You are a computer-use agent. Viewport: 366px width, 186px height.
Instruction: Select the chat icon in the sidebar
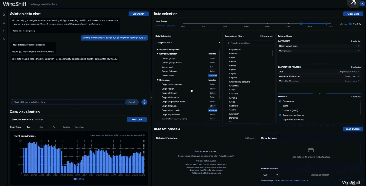click(x=4, y=23)
